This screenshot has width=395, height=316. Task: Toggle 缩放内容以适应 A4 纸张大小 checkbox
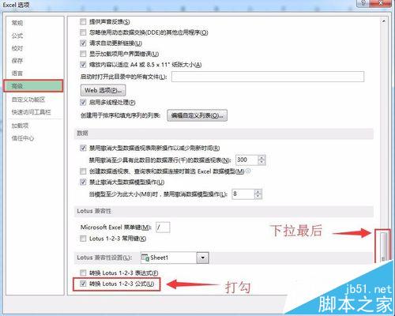pyautogui.click(x=83, y=65)
